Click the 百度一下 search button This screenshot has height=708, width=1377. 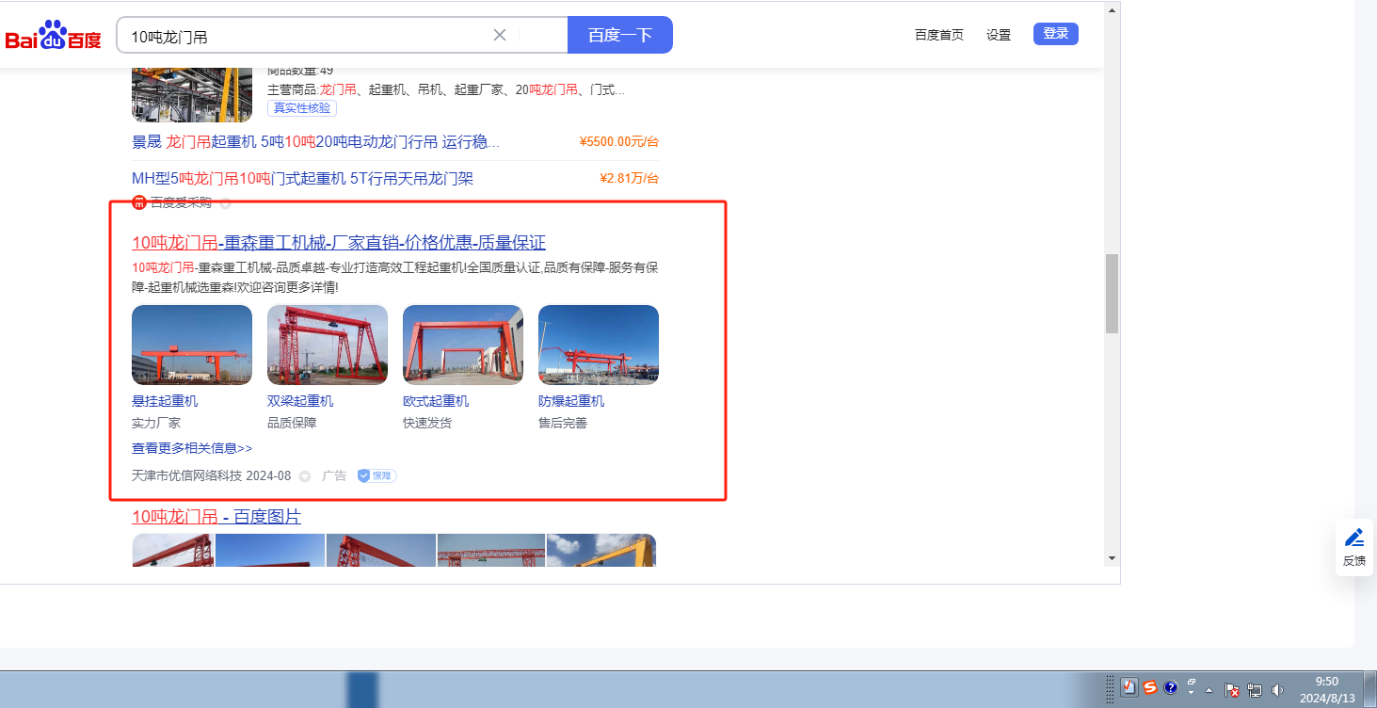pyautogui.click(x=620, y=35)
